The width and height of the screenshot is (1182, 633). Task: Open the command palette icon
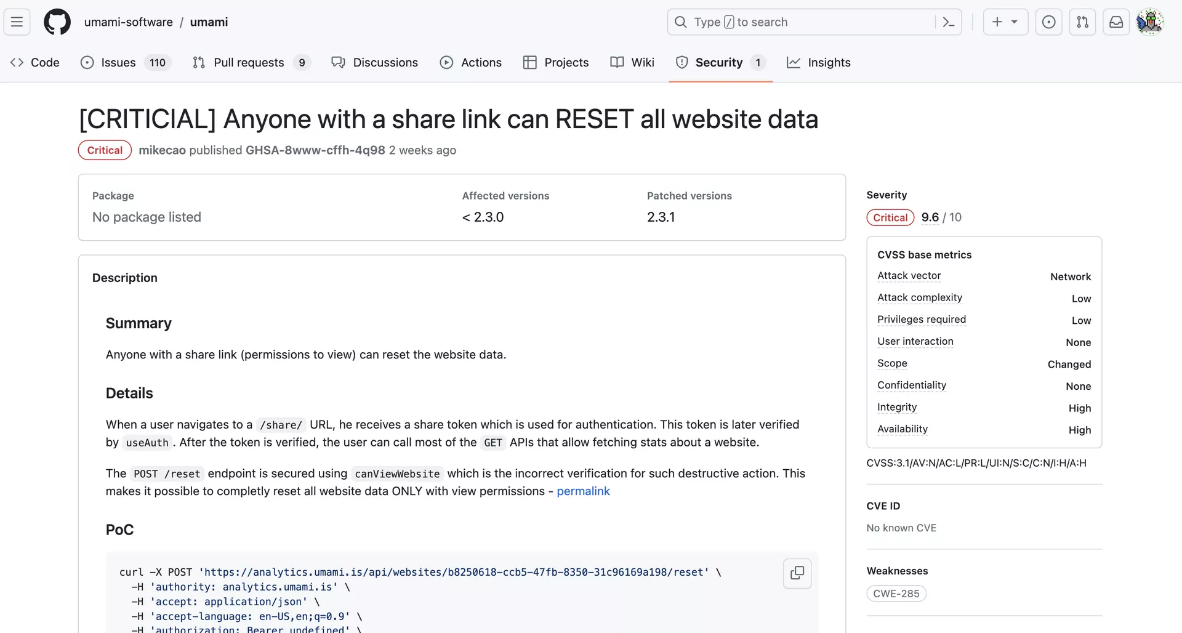point(948,22)
